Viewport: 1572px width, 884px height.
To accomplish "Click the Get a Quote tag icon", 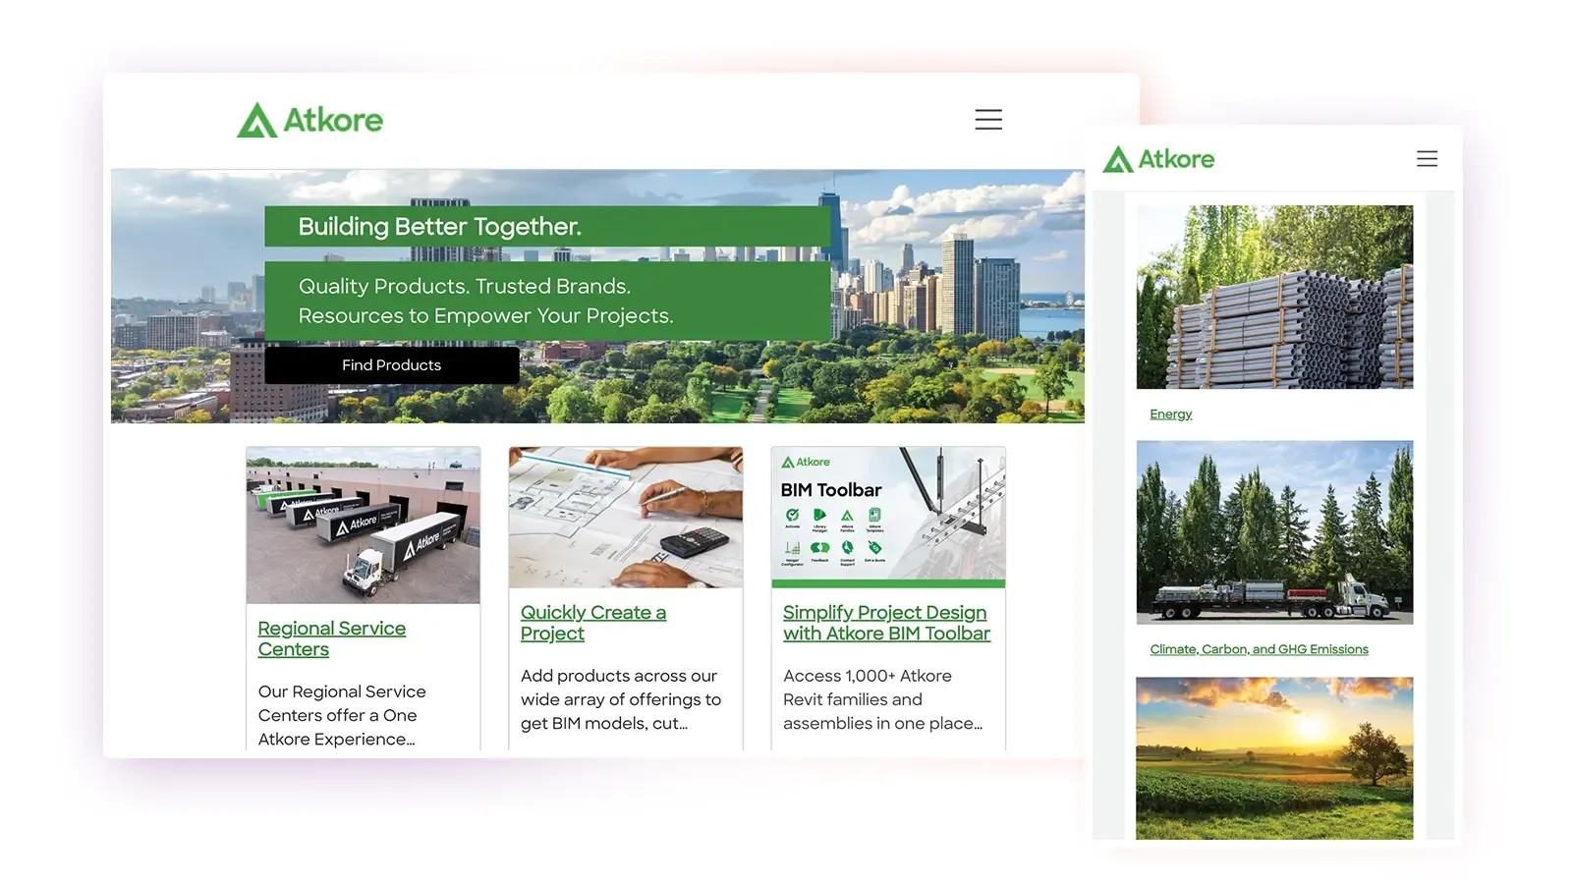I will click(874, 547).
